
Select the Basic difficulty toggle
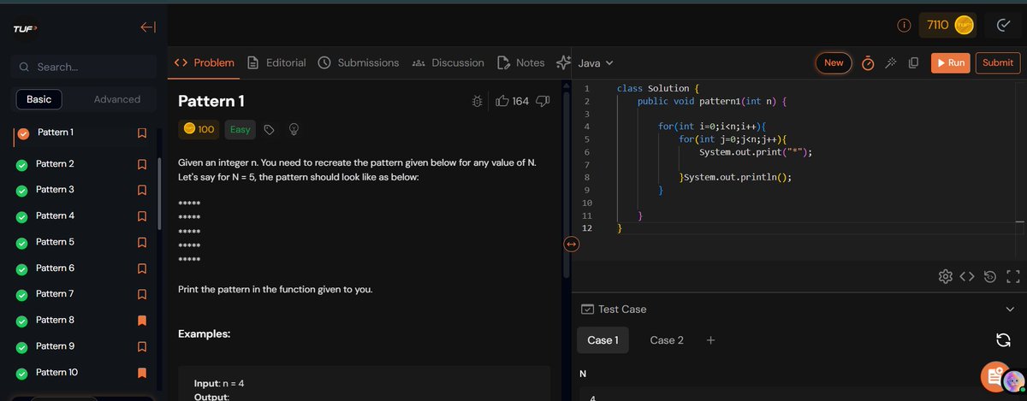tap(39, 99)
